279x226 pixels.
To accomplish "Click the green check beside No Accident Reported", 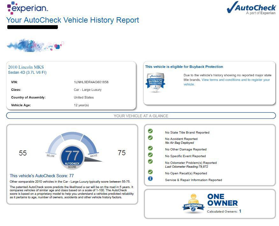I will [150, 138].
